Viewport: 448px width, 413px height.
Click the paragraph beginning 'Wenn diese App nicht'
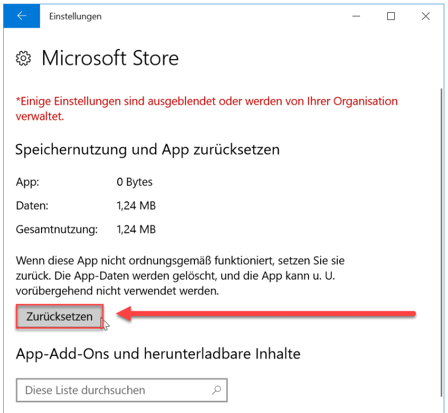180,276
